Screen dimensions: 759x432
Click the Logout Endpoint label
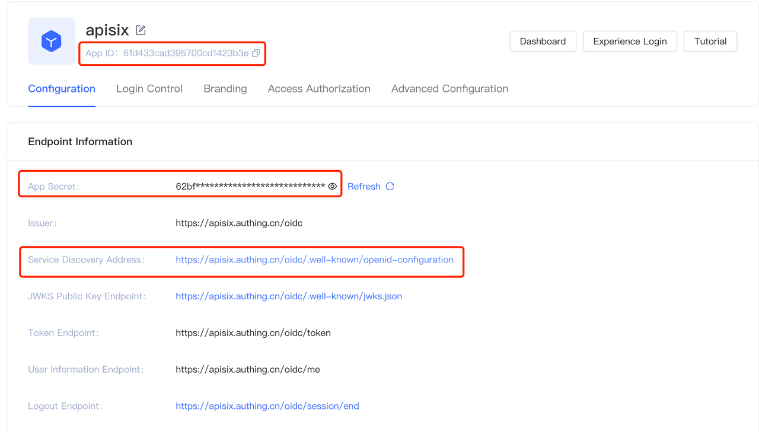click(x=65, y=406)
